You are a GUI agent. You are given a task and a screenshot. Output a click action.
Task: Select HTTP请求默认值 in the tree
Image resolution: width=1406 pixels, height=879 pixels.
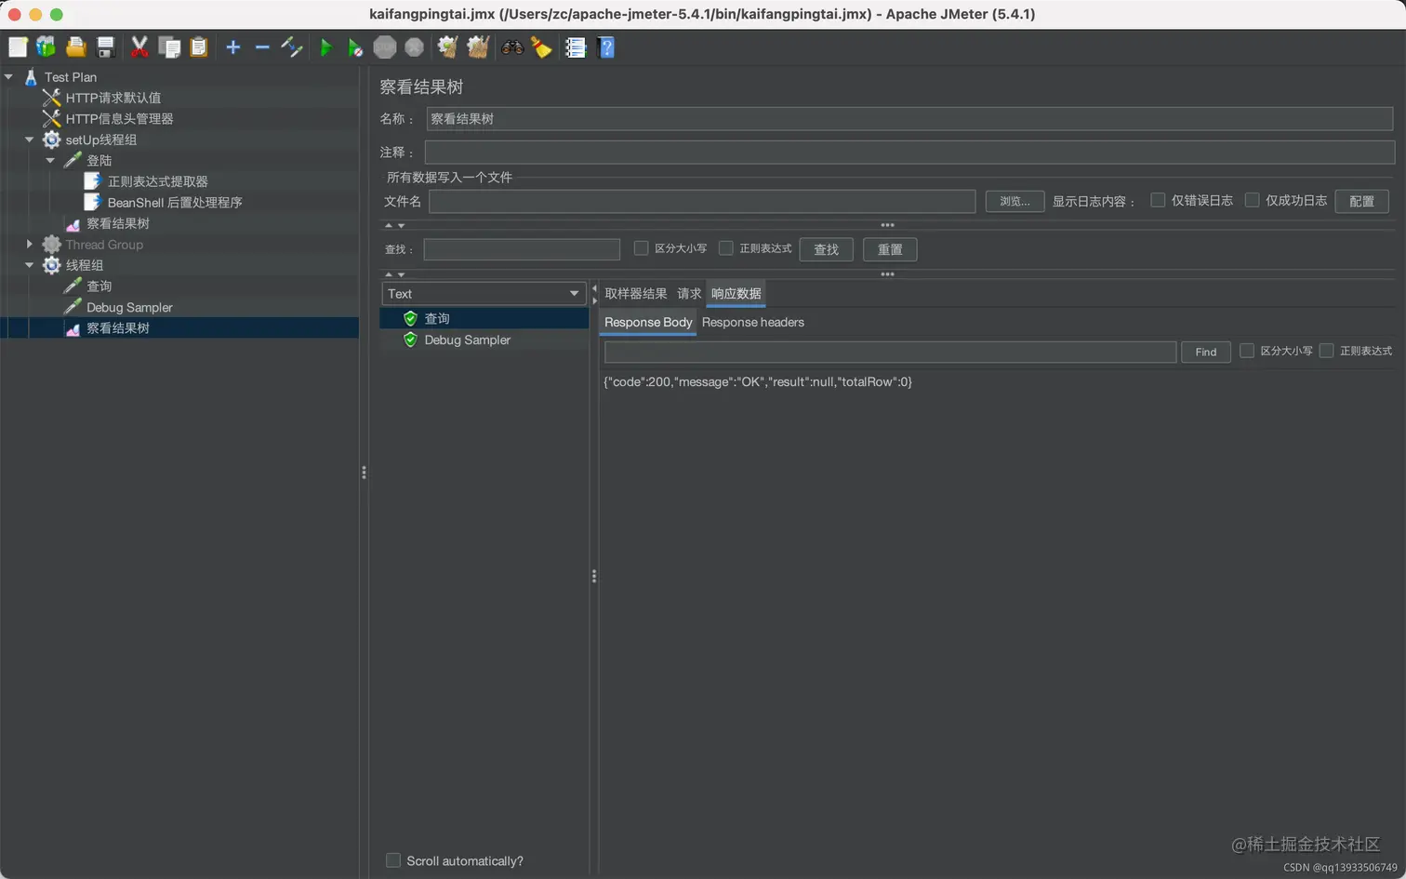pos(113,98)
